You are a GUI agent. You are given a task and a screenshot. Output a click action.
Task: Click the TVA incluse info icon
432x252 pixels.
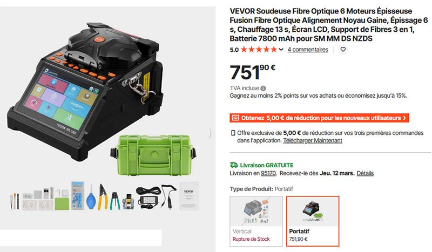coord(263,88)
